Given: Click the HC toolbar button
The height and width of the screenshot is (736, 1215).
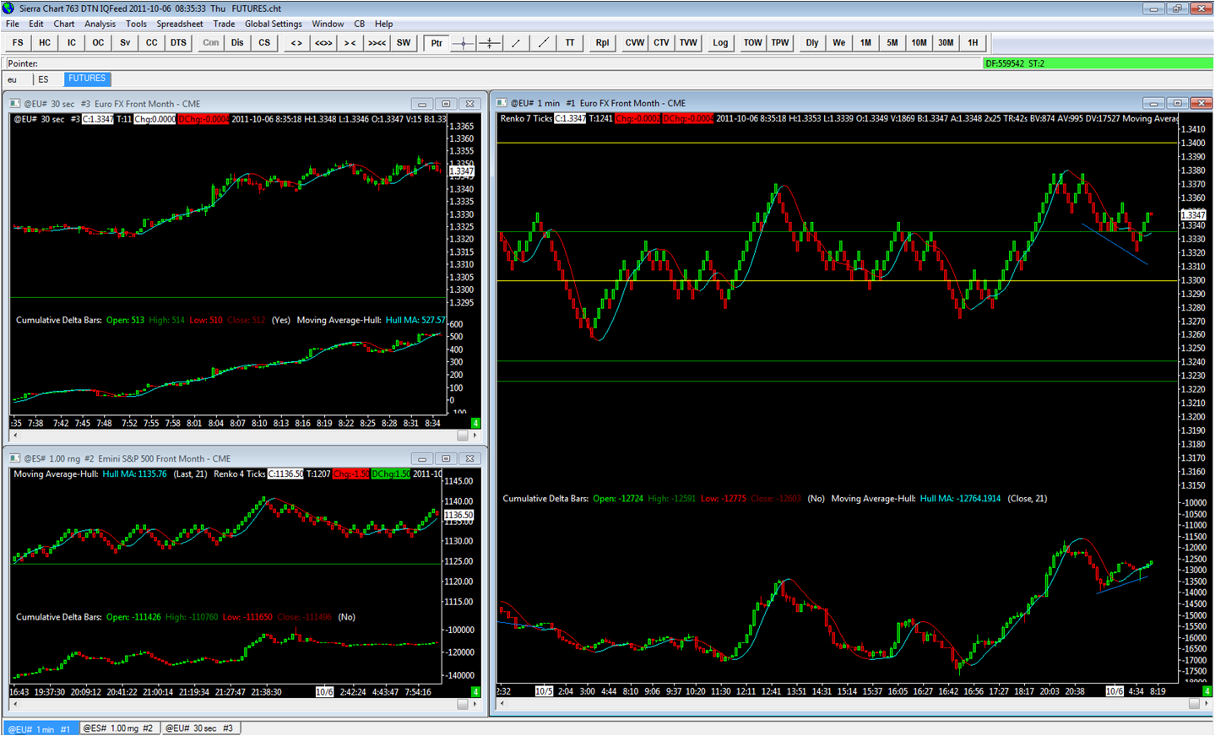Looking at the screenshot, I should click(45, 43).
